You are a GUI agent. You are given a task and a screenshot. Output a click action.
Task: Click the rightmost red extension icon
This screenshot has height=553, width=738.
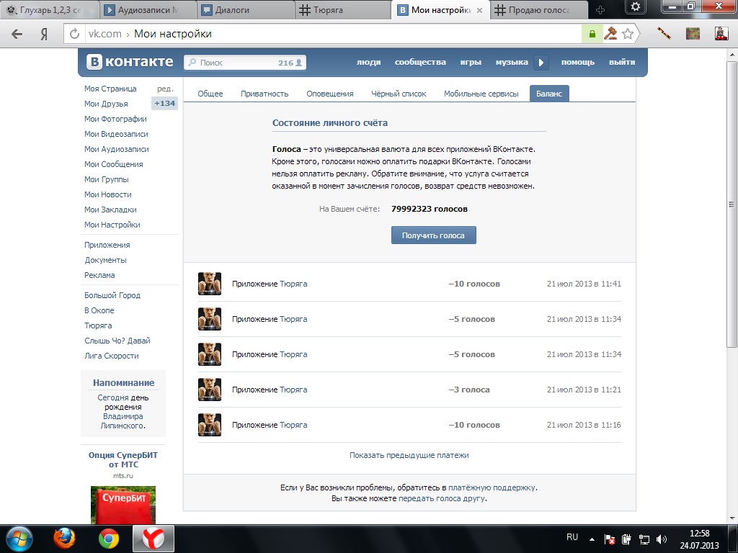click(721, 33)
